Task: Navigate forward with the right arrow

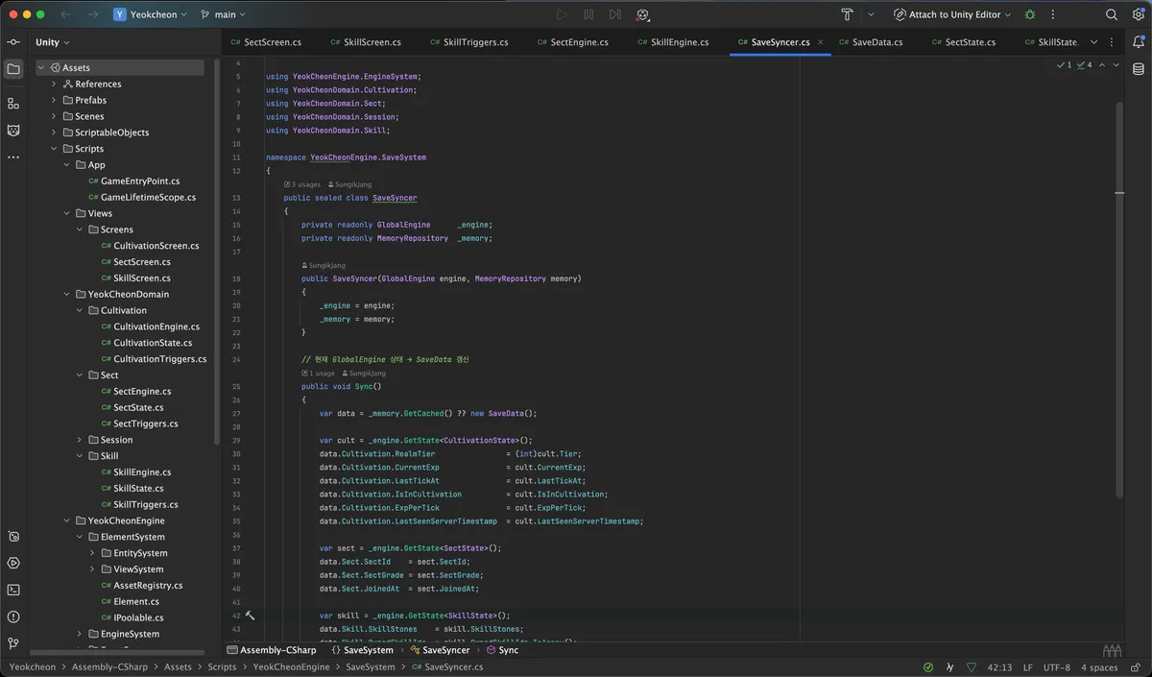Action: click(x=92, y=14)
